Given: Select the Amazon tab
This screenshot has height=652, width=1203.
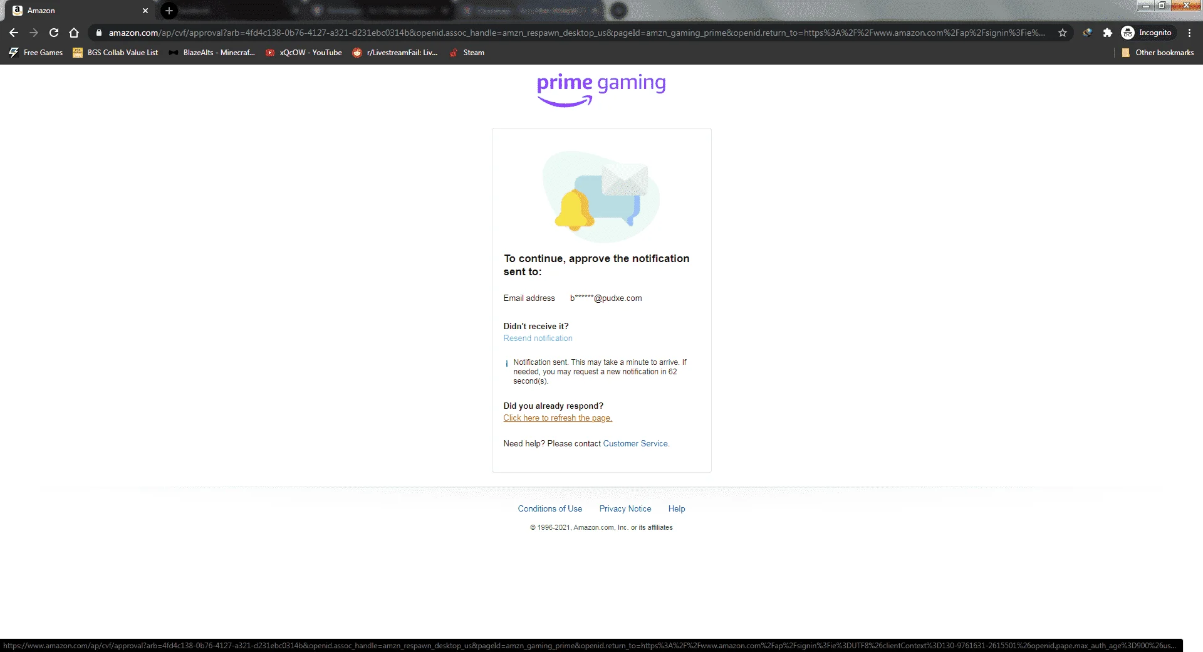Looking at the screenshot, I should pos(78,11).
